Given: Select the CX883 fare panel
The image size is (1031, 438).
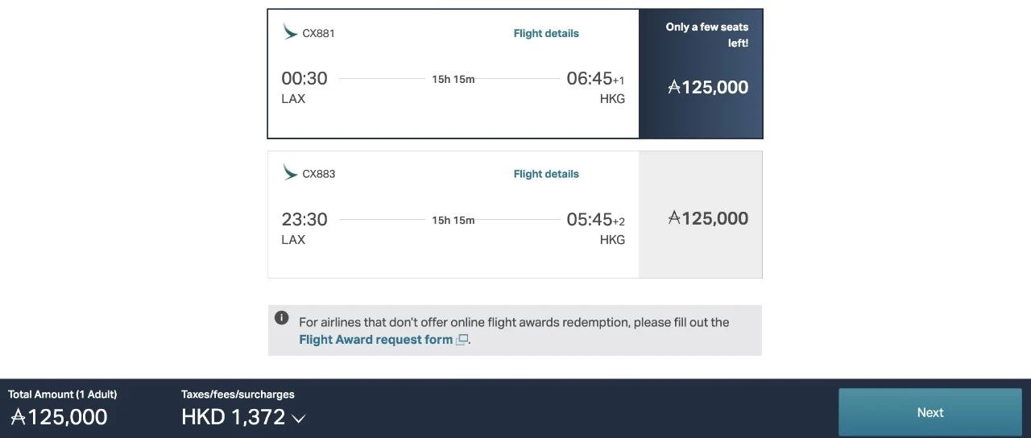Looking at the screenshot, I should (x=700, y=215).
